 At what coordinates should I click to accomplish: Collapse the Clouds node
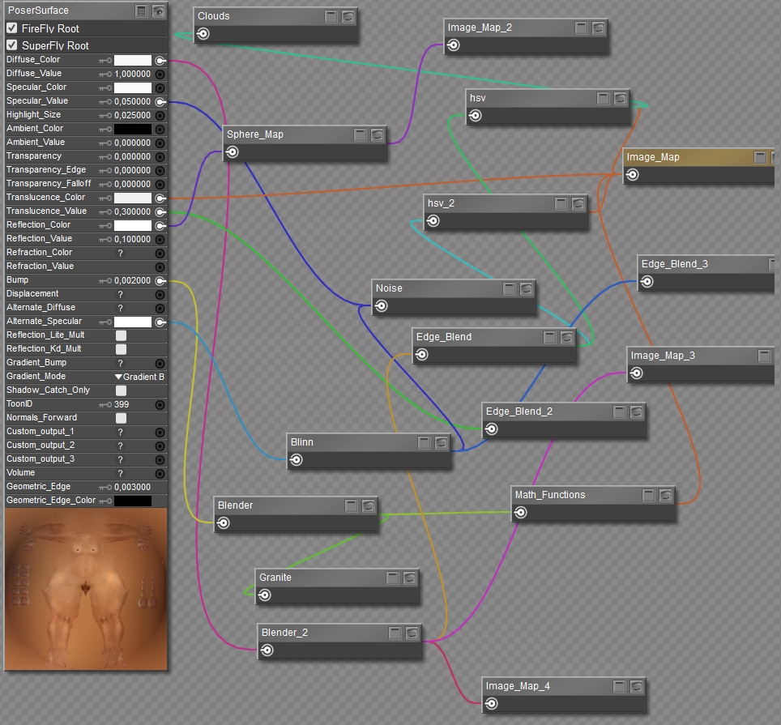point(331,16)
